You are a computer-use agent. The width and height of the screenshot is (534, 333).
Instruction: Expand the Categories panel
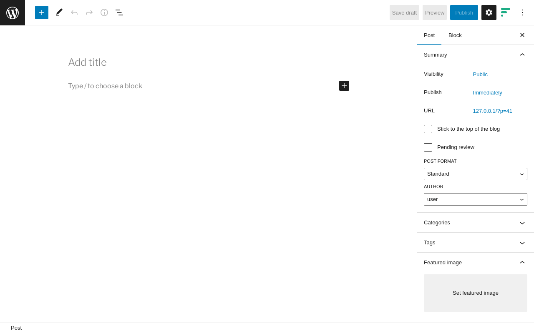476,223
